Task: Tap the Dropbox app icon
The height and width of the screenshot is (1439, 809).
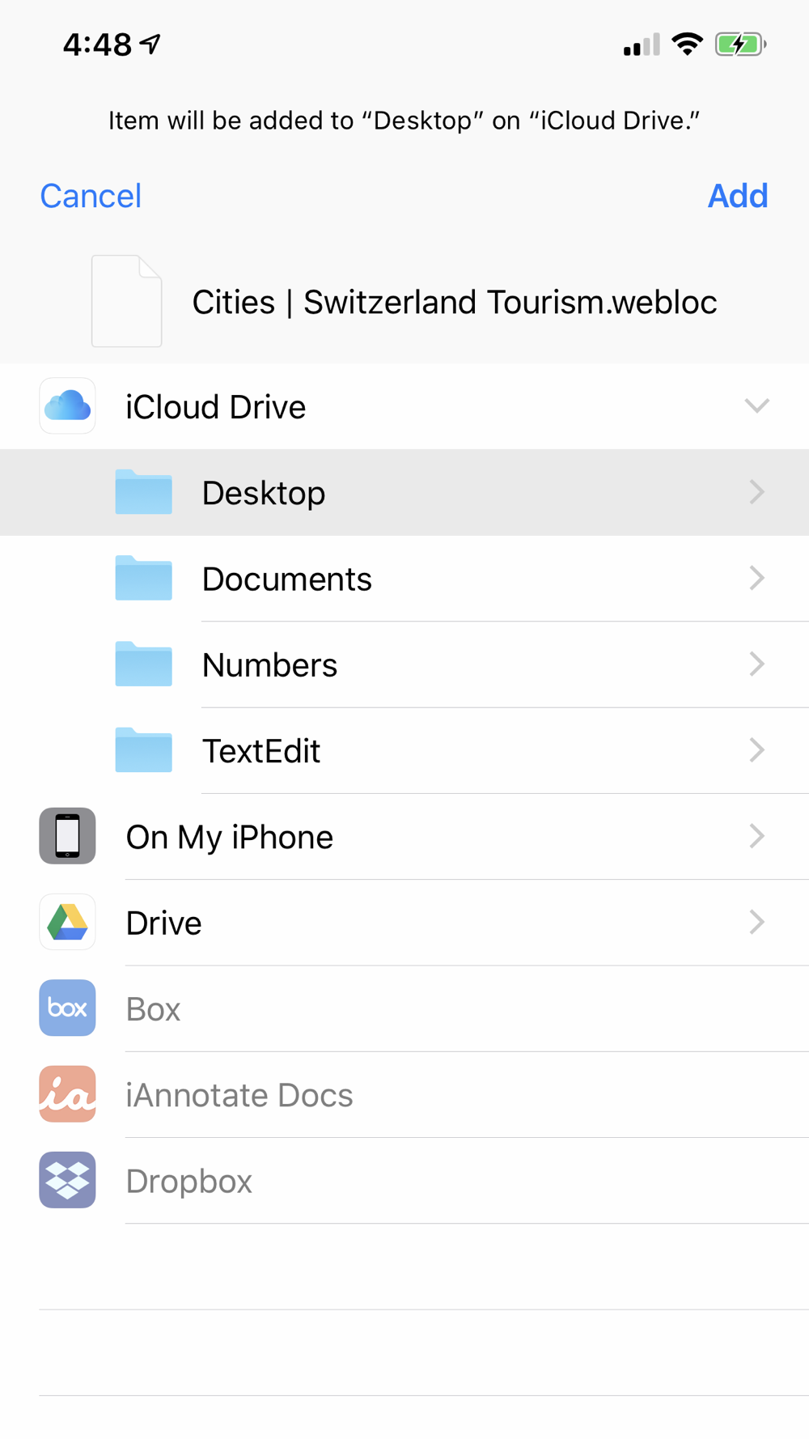Action: pyautogui.click(x=67, y=1180)
